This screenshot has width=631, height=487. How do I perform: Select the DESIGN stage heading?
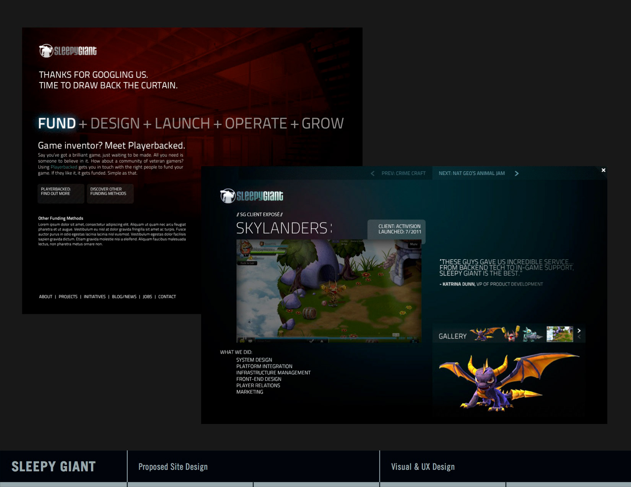pyautogui.click(x=115, y=123)
